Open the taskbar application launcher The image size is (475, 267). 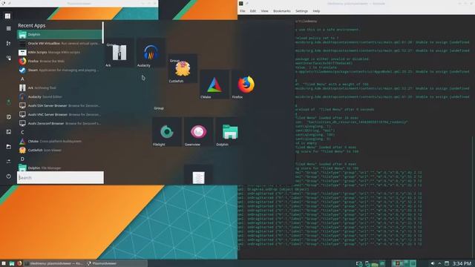click(x=4, y=263)
